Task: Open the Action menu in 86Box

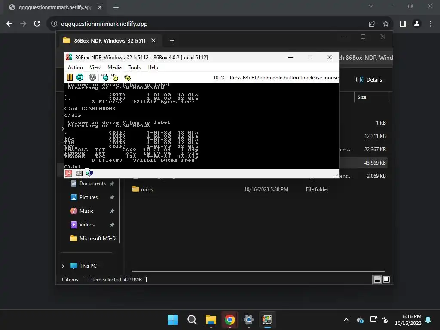Action: 75,67
